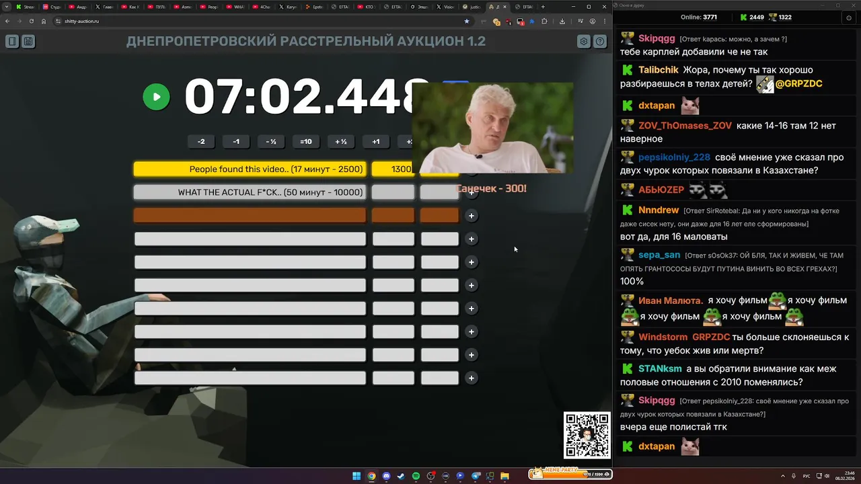Screen dimensions: 861x484
Task: Click the video overlay of white-haired man
Action: click(492, 128)
